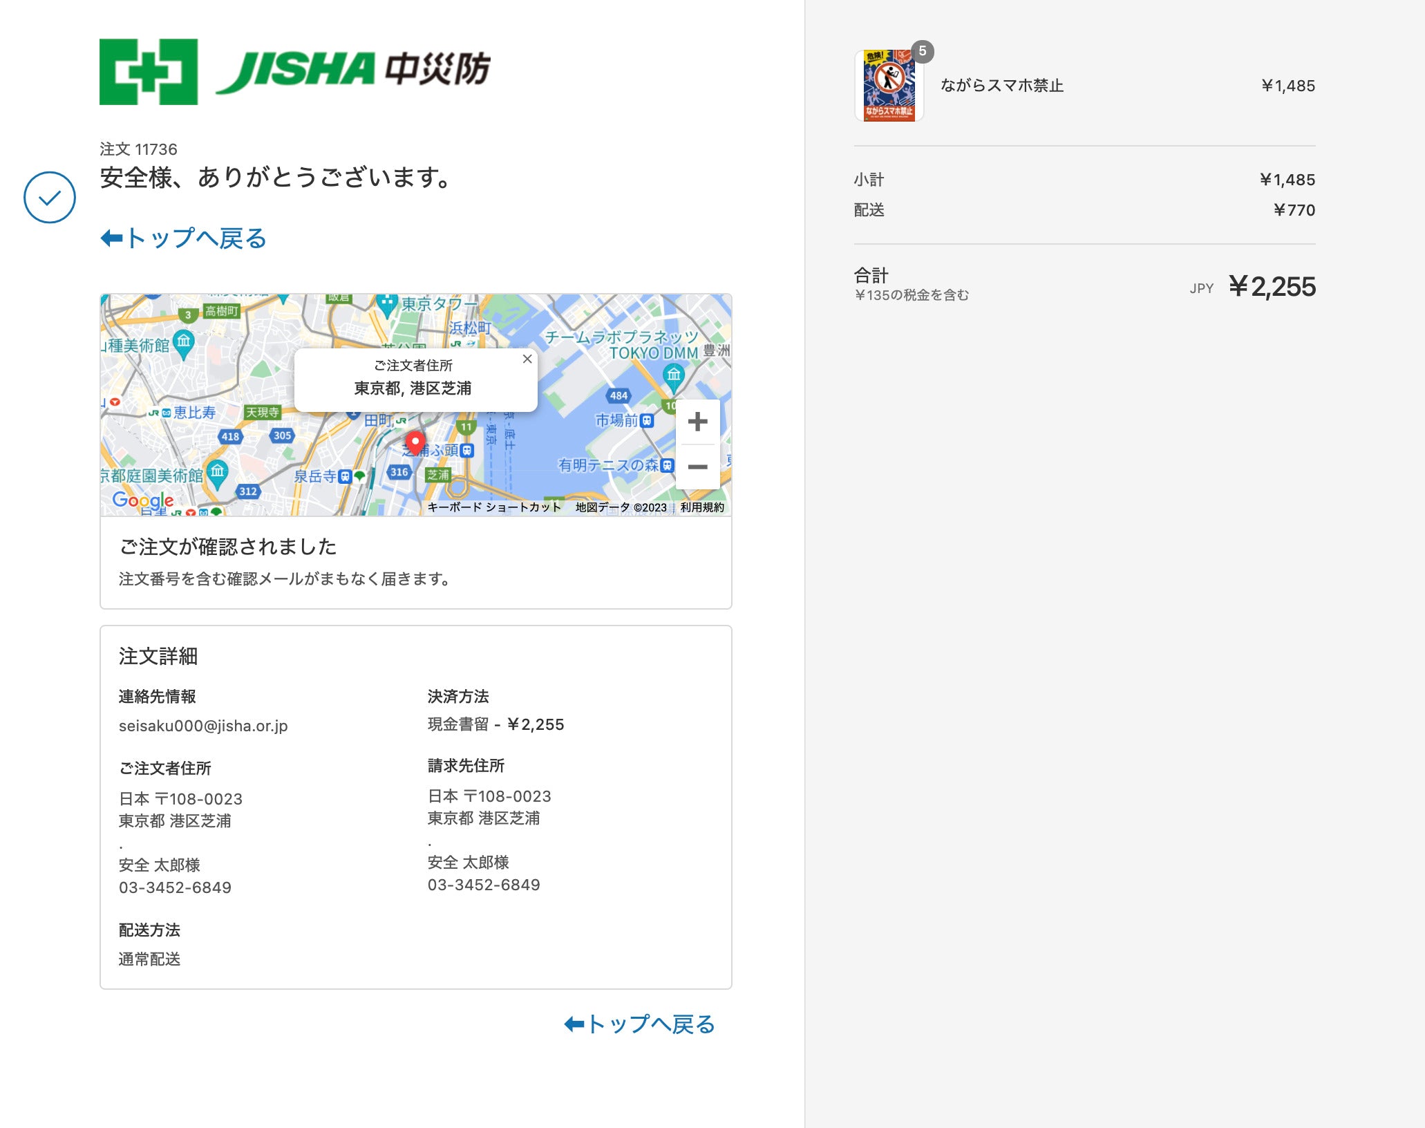Click the チームラボプラネッツ museum marker
Screen dimensions: 1425x1128
(x=673, y=376)
